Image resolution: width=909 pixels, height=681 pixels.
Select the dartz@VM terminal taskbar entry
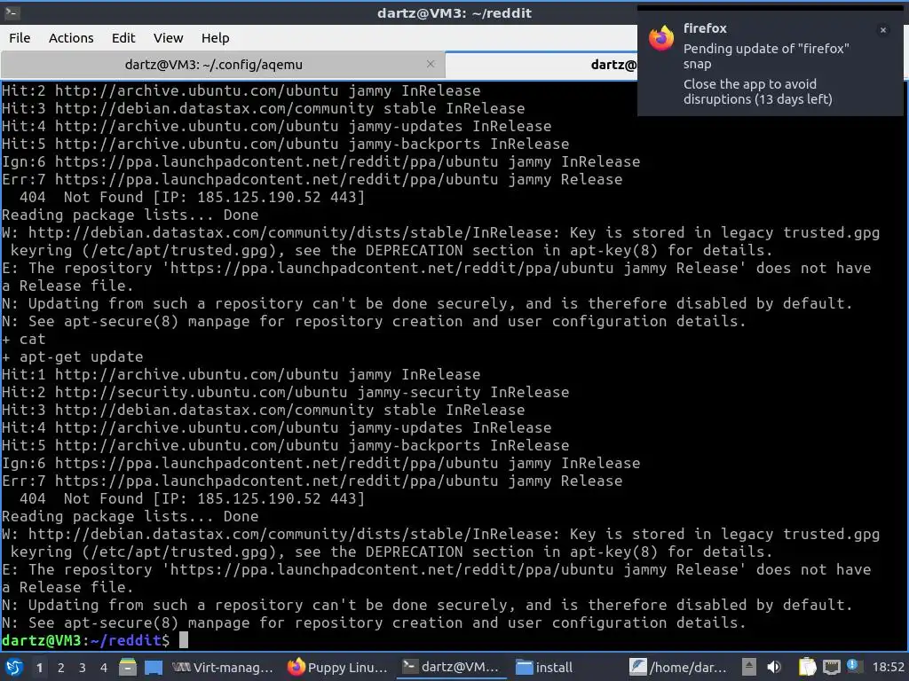tap(451, 667)
